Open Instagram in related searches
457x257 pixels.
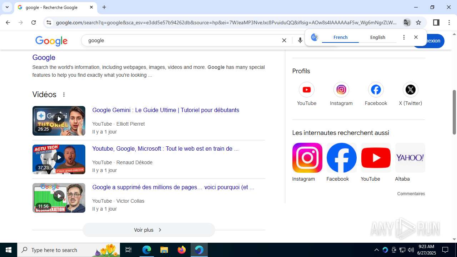307,162
